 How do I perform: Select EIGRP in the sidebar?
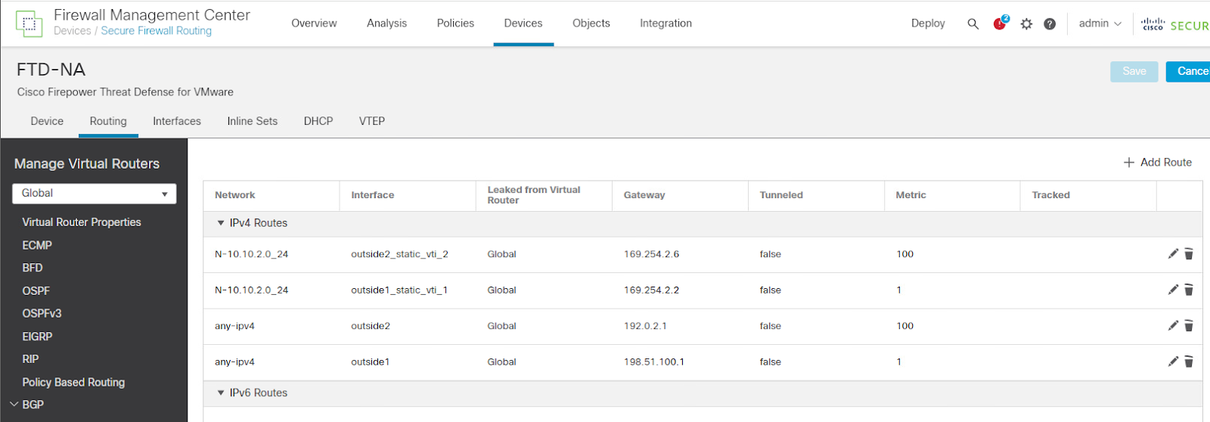point(37,337)
